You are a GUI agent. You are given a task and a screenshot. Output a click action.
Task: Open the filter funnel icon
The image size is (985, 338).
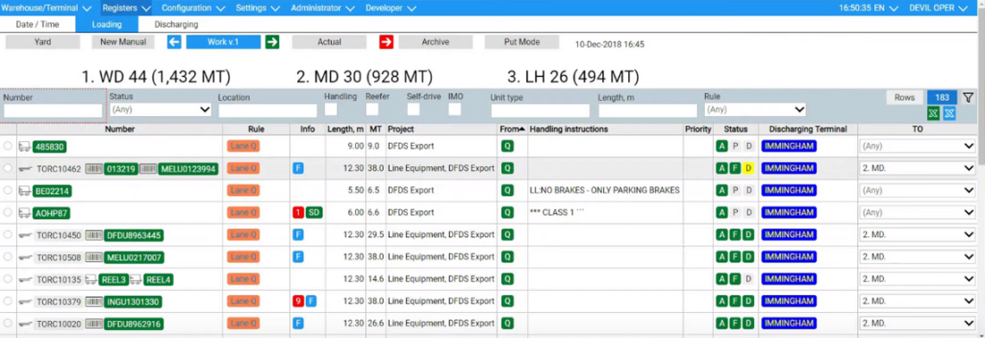point(968,97)
